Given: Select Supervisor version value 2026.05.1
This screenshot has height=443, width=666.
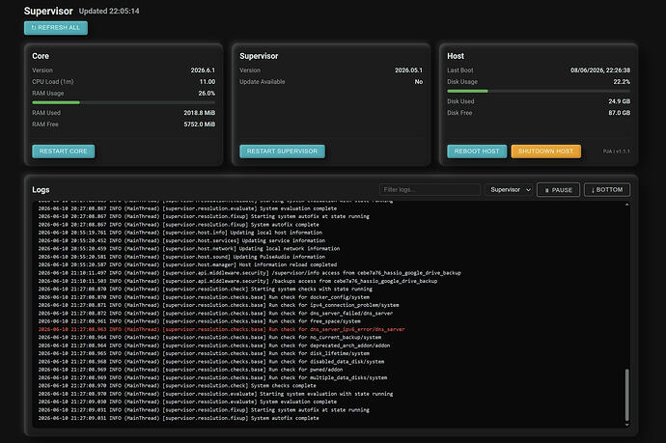Looking at the screenshot, I should point(408,70).
